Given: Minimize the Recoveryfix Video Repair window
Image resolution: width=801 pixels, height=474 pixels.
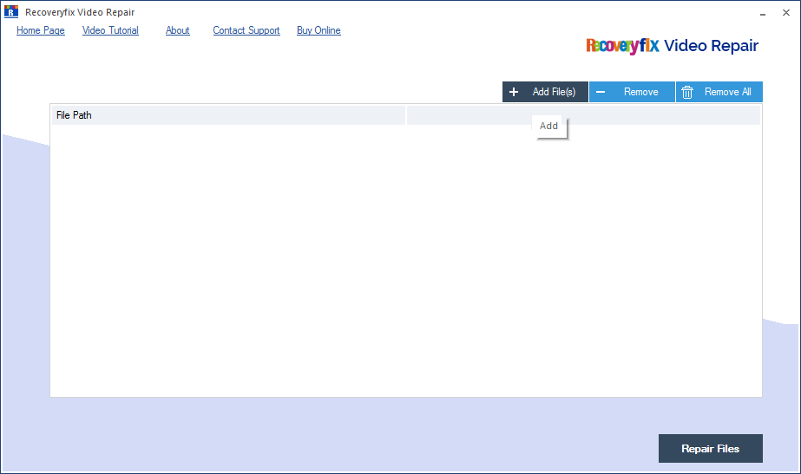Looking at the screenshot, I should tap(763, 13).
